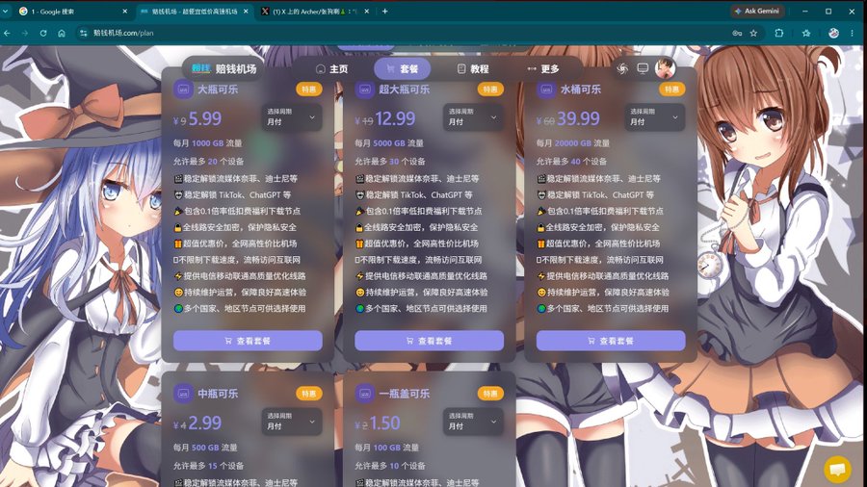Viewport: 867px width, 487px height.
Task: Open the 主页 navigation item
Action: (x=331, y=69)
